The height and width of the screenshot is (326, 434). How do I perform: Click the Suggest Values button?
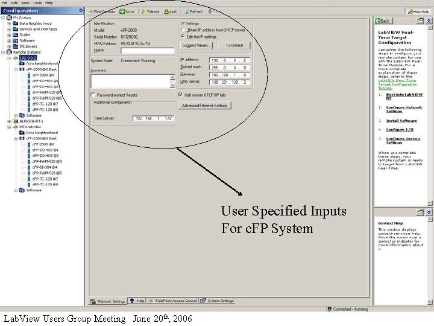pos(197,45)
